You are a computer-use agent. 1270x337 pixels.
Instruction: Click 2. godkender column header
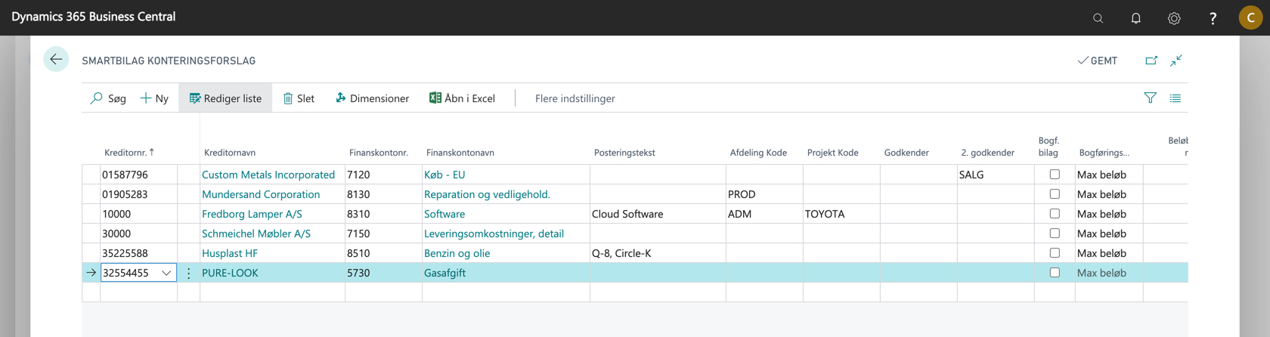987,152
